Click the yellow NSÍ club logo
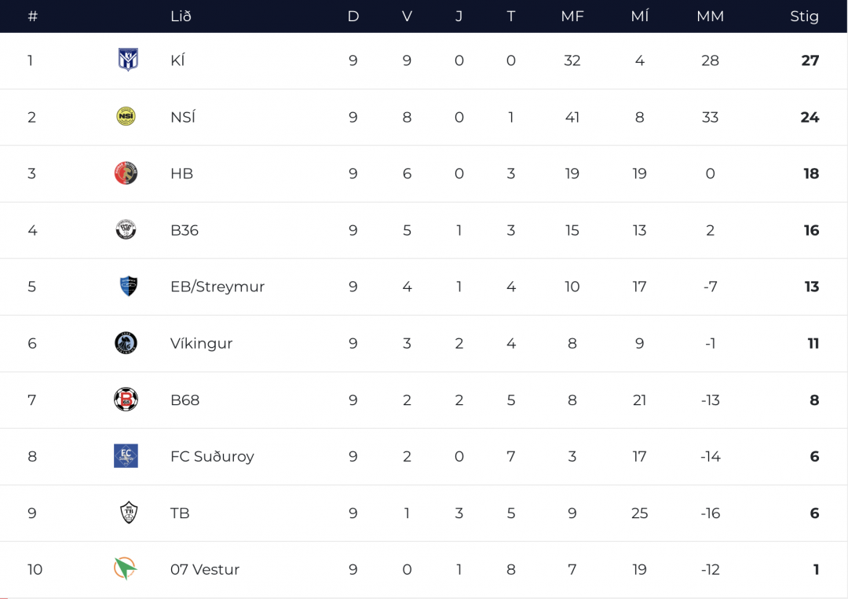Viewport: 848px width, 599px height. click(x=126, y=116)
